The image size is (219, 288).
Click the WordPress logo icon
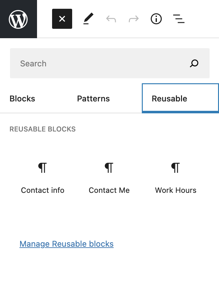[x=19, y=19]
